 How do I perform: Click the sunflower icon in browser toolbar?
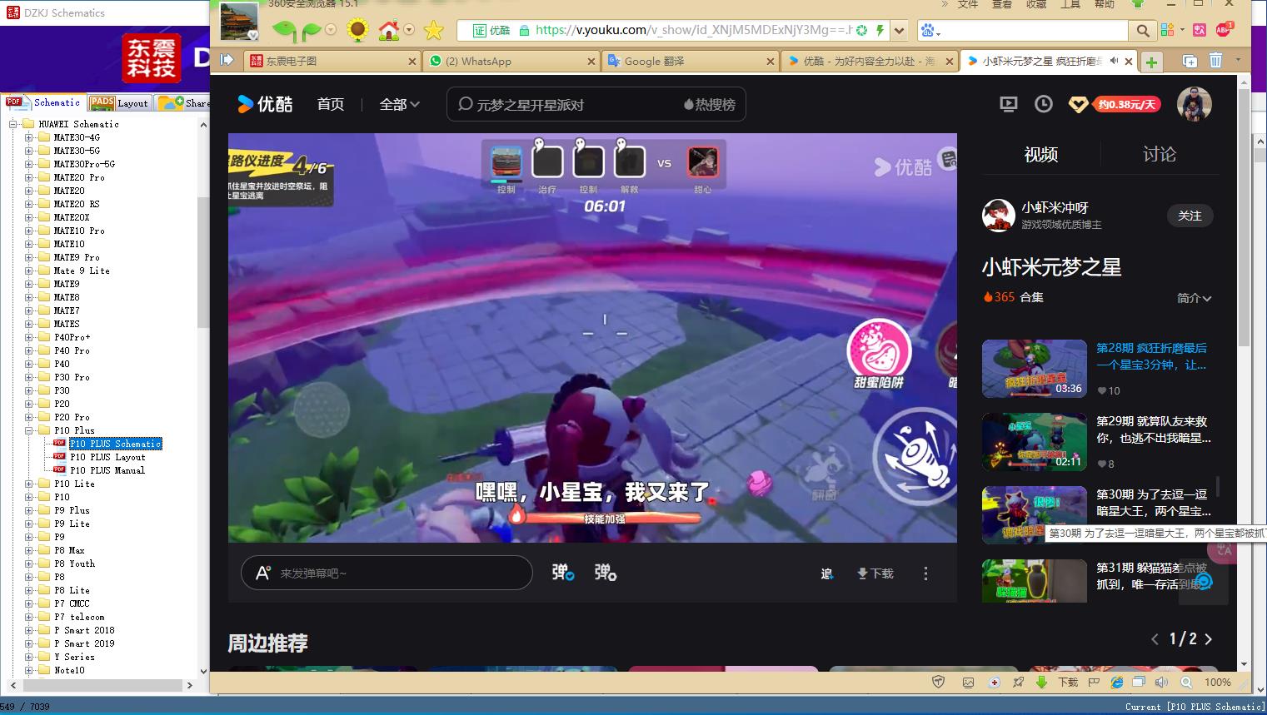point(357,31)
